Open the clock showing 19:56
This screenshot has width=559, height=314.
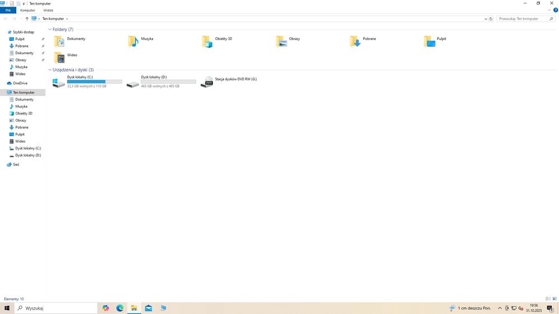[x=534, y=308]
